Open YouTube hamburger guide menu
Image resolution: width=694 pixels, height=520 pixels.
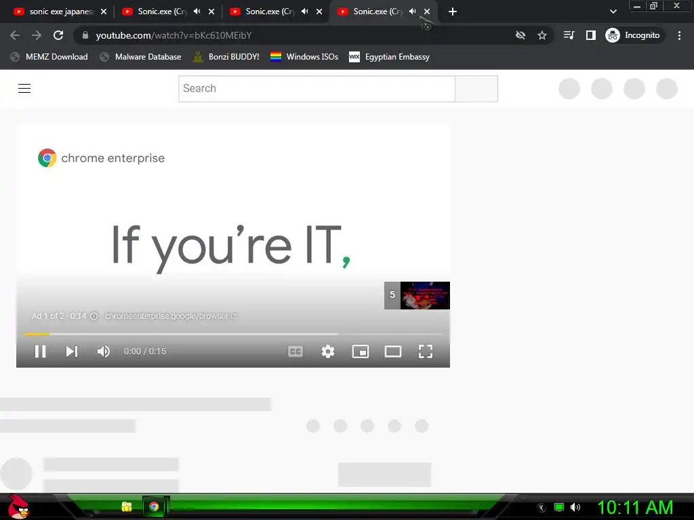[24, 89]
